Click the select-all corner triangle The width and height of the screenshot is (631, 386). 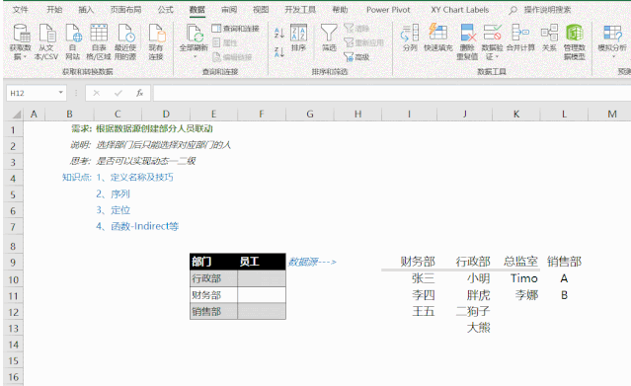pyautogui.click(x=16, y=115)
